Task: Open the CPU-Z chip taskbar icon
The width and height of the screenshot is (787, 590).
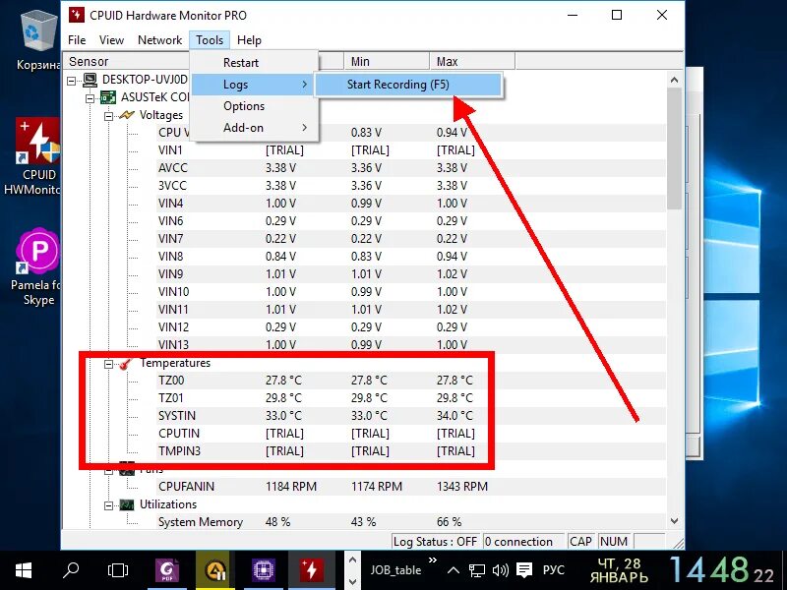Action: [263, 570]
